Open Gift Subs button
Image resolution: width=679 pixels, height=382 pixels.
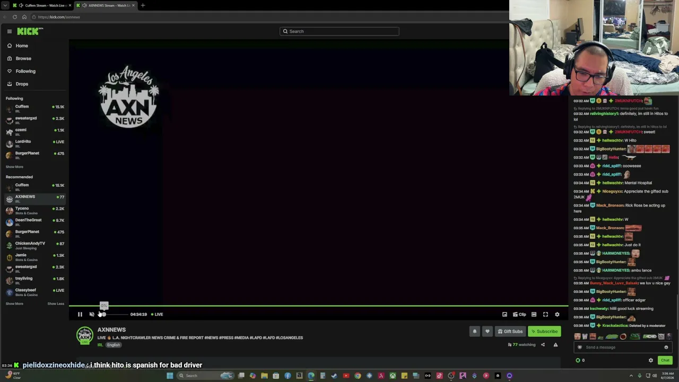point(510,331)
